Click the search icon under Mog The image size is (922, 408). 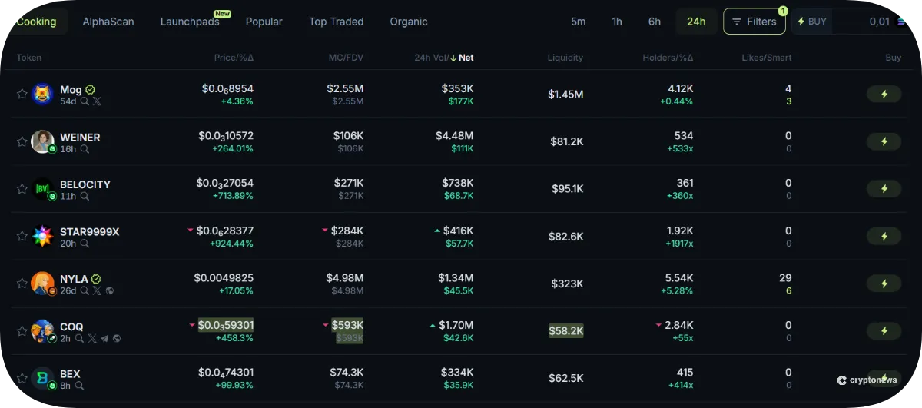(x=85, y=101)
